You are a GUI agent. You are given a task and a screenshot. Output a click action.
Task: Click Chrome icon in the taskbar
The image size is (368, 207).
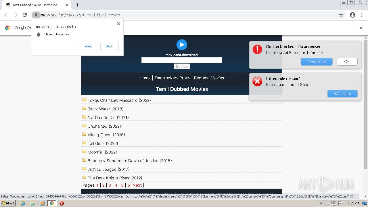pos(52,203)
